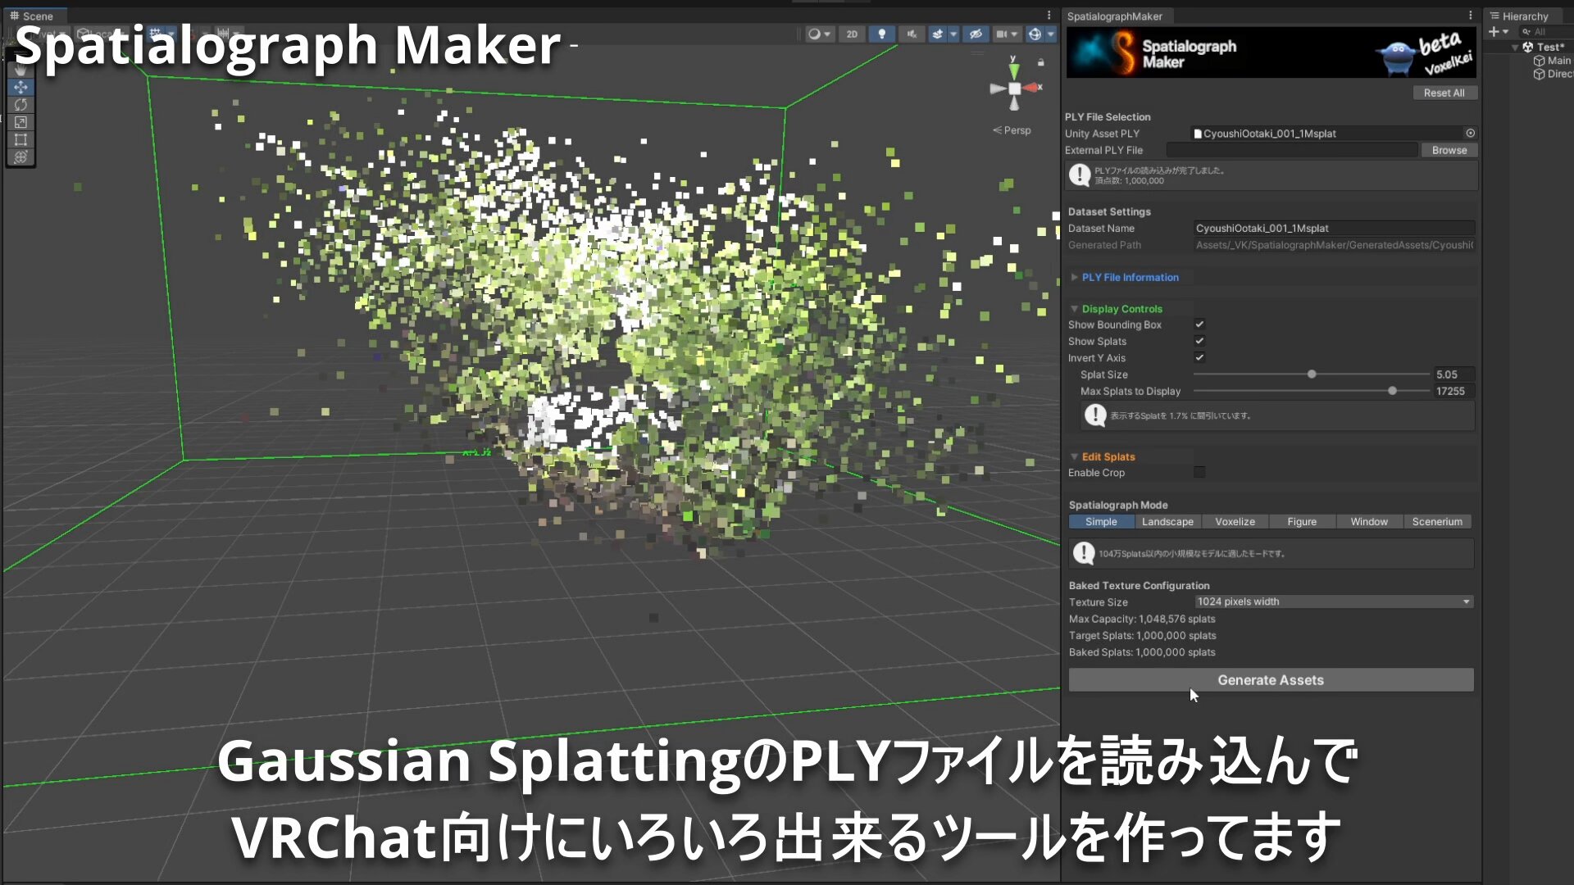Image resolution: width=1574 pixels, height=885 pixels.
Task: Toggle scene lighting lightbulb icon
Action: 881,34
